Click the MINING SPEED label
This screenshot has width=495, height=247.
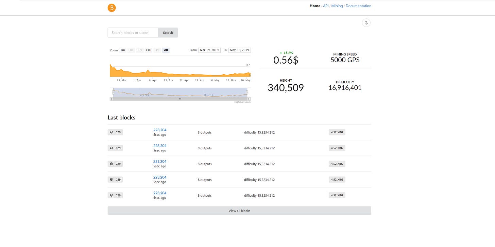345,54
